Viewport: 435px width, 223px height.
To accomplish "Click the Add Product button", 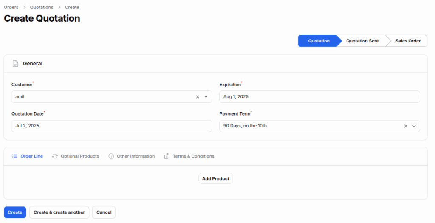I will point(215,179).
